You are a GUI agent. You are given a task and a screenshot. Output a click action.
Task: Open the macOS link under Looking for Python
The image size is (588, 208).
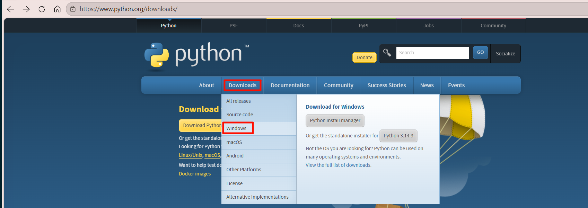click(212, 155)
